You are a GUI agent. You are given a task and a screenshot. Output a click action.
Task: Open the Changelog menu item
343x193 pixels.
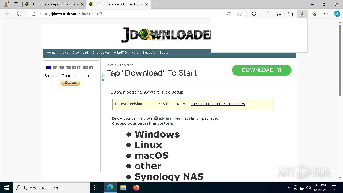pyautogui.click(x=100, y=53)
